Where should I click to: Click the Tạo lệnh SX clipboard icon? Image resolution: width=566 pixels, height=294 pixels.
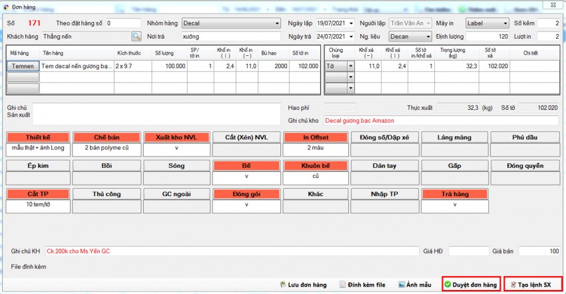[513, 285]
